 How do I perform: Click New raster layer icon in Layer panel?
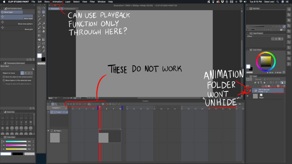point(263,86)
